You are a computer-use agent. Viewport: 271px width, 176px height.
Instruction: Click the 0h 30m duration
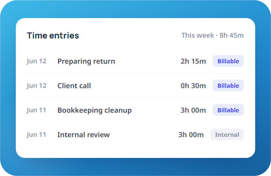[x=193, y=86]
